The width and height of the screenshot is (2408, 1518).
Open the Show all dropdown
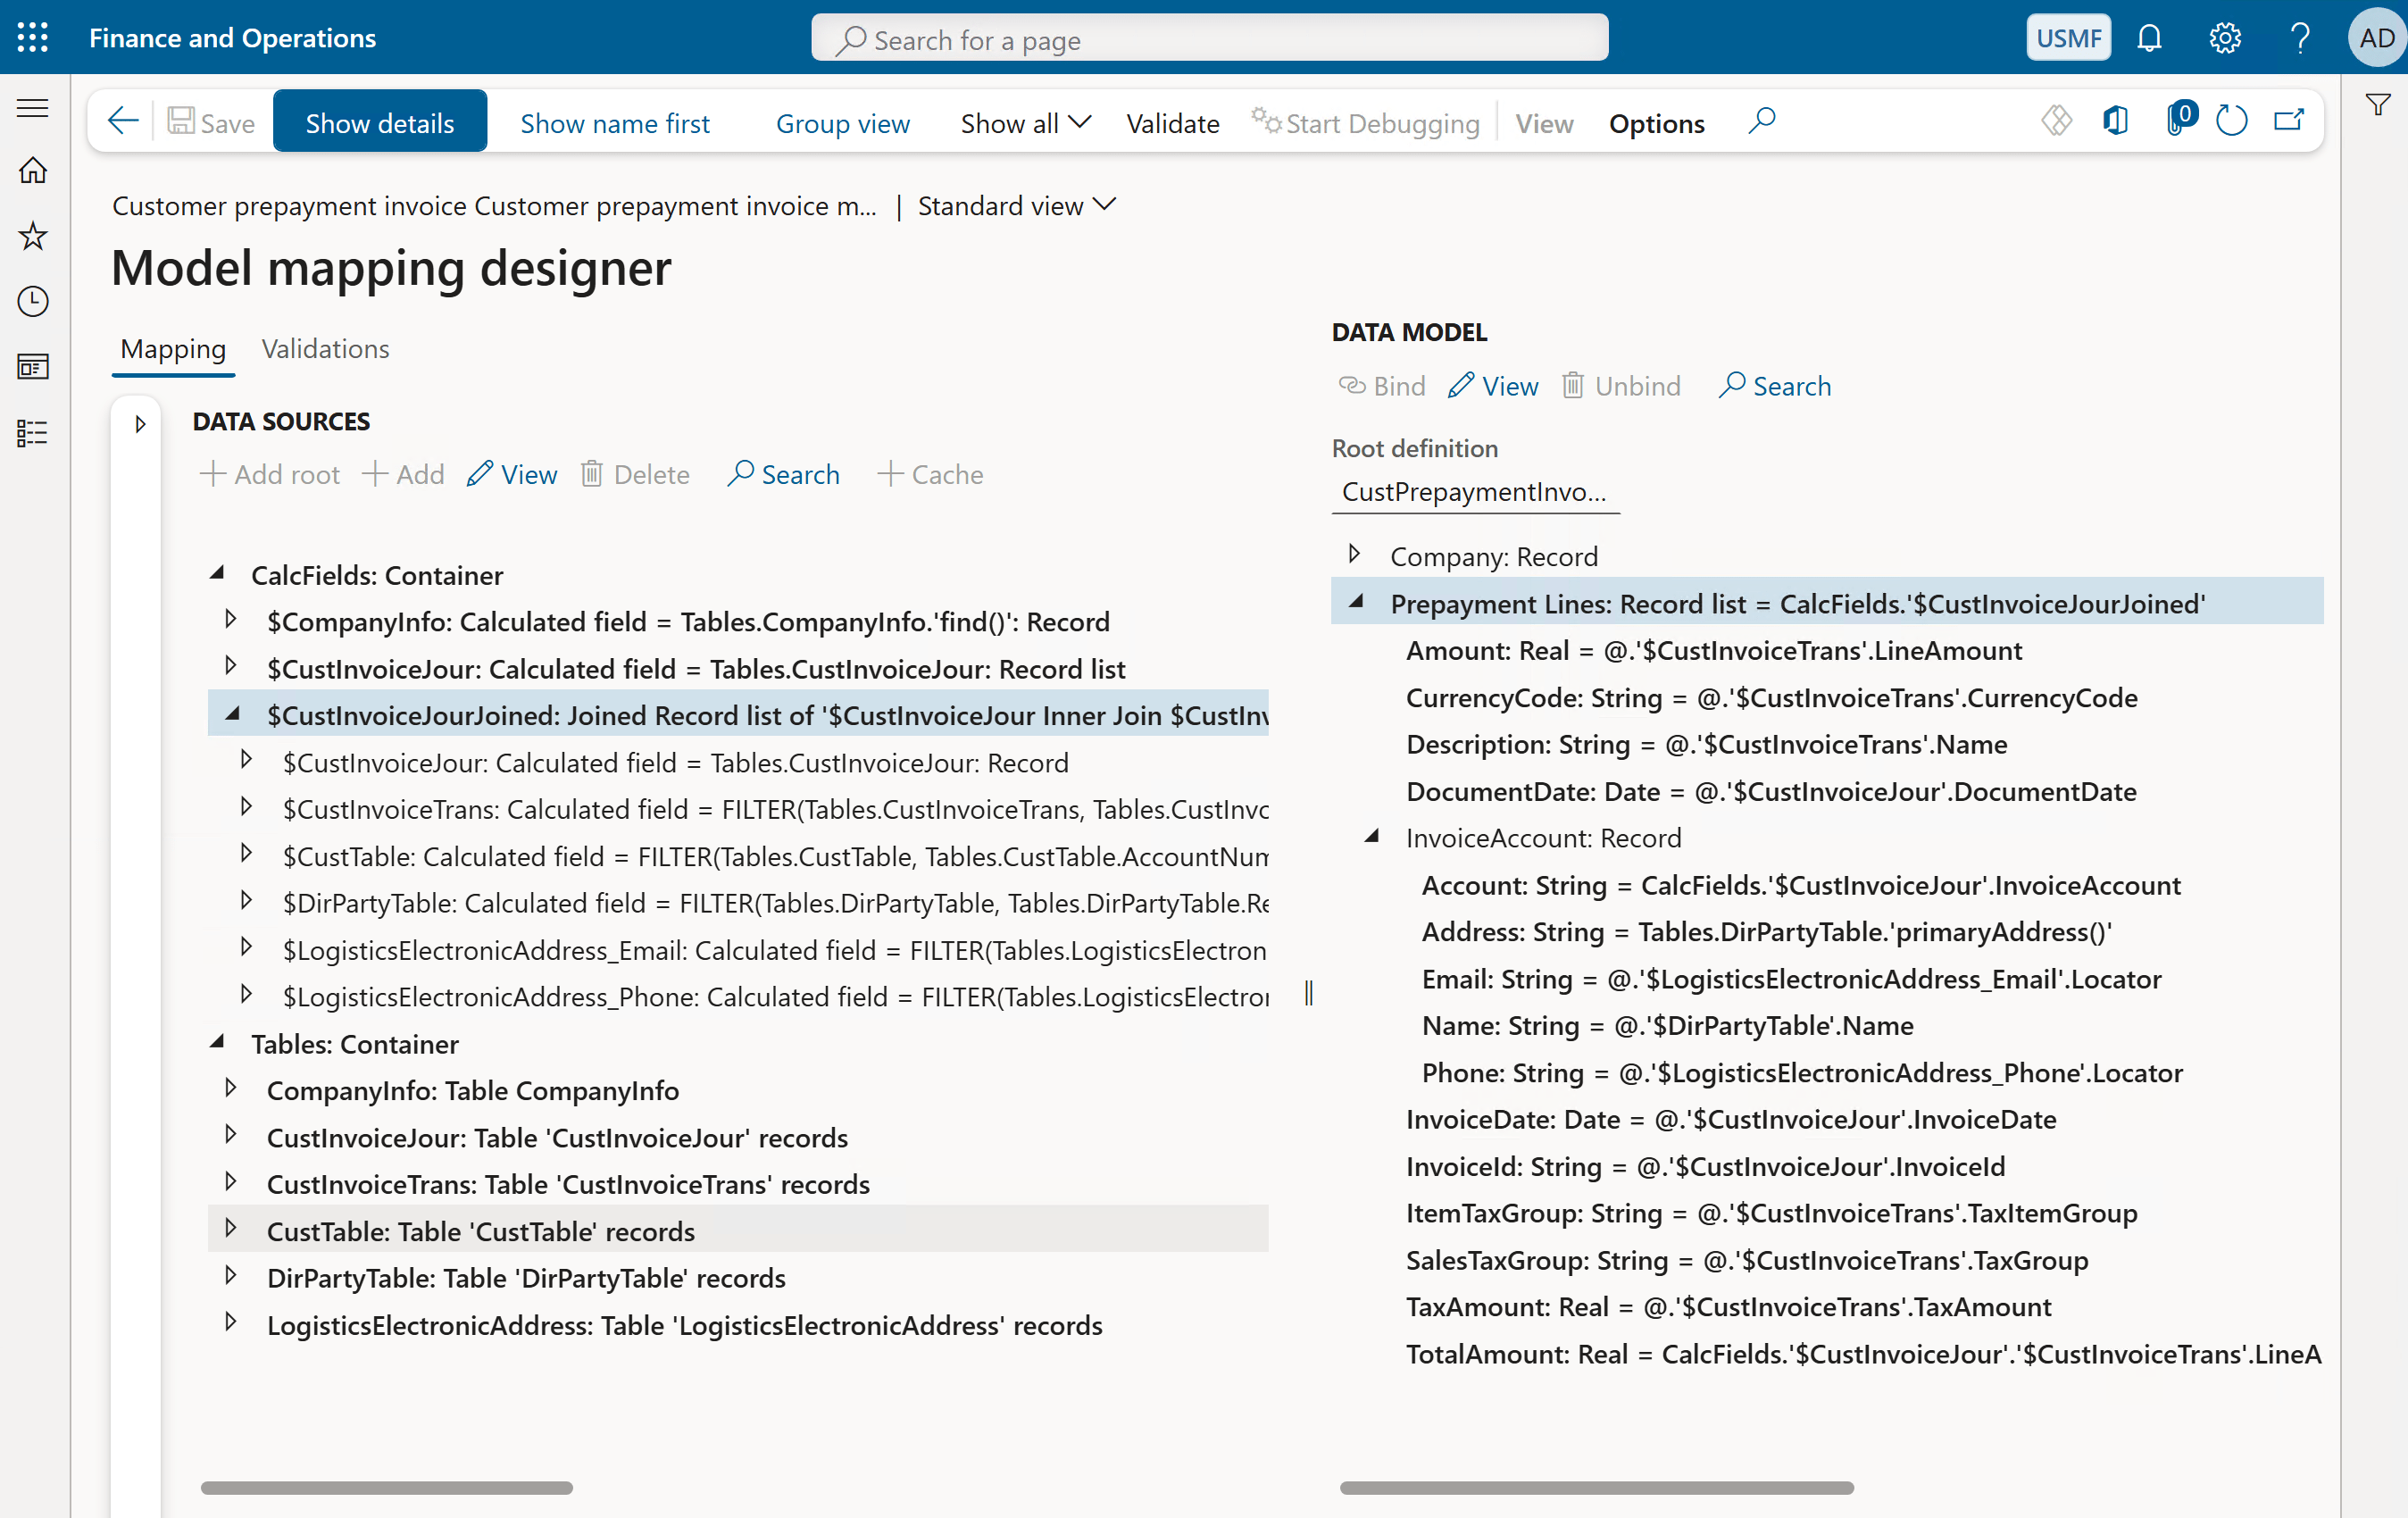(x=1025, y=123)
